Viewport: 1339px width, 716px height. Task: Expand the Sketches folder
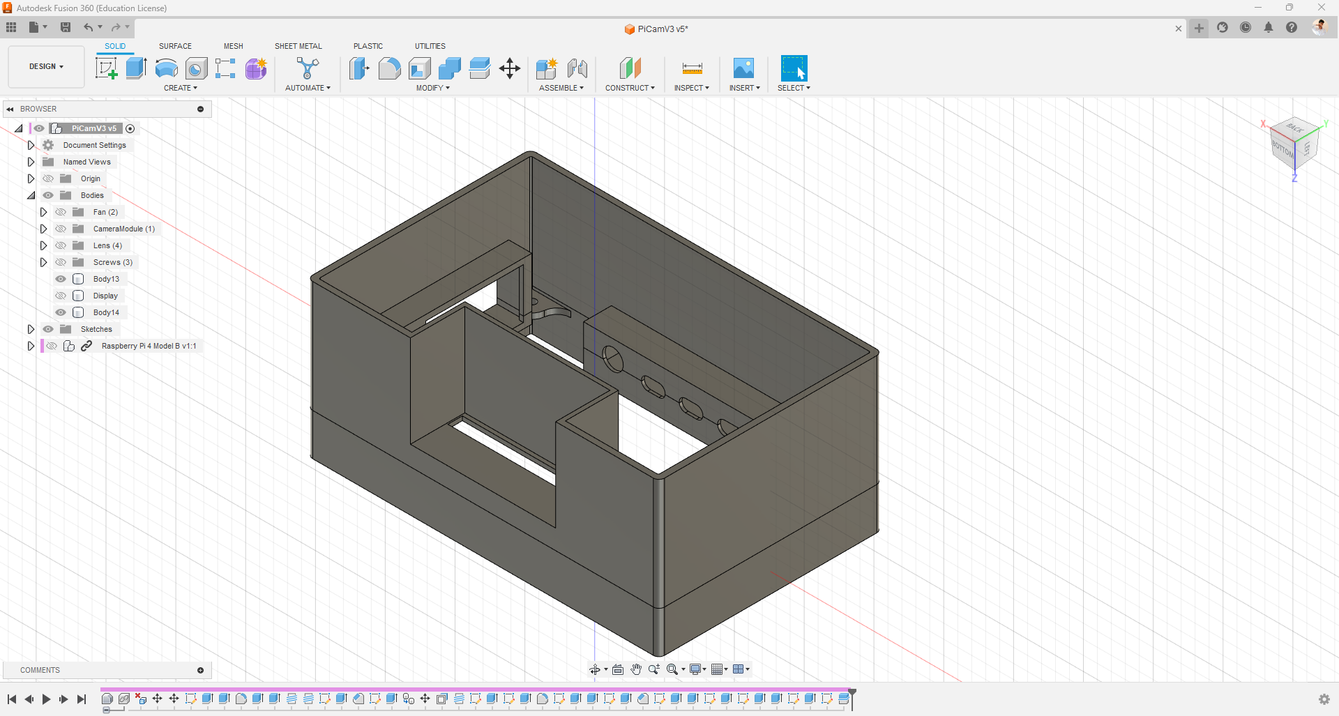[31, 329]
